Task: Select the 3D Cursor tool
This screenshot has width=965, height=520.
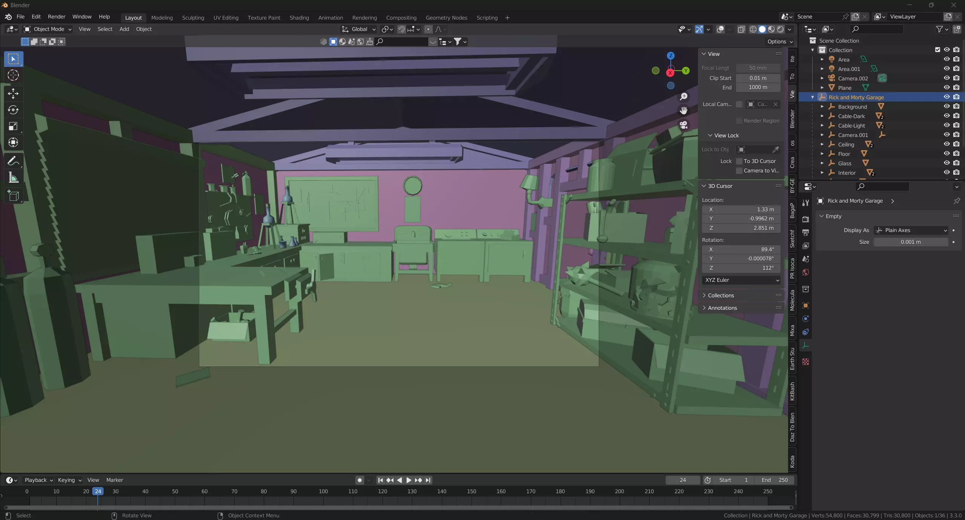Action: [x=13, y=75]
